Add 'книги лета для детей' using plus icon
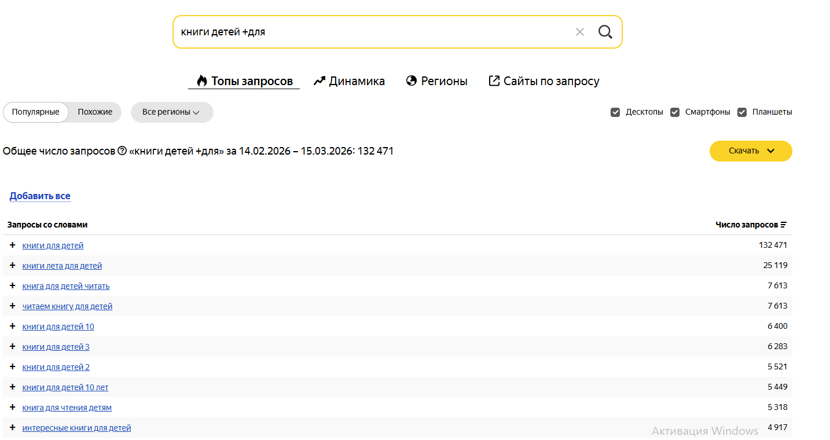Viewport: 830px width, 440px height. click(13, 266)
